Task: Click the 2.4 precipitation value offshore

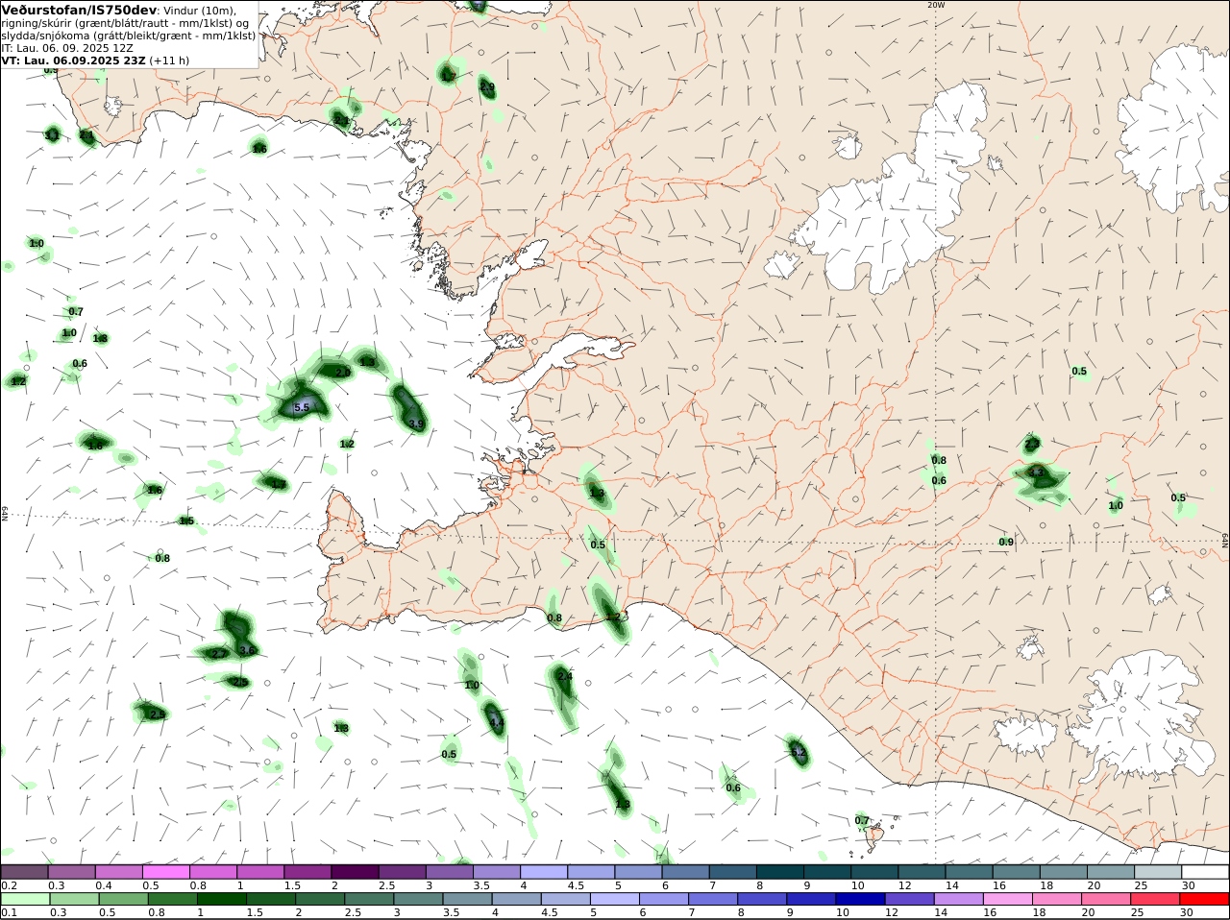Action: [565, 677]
